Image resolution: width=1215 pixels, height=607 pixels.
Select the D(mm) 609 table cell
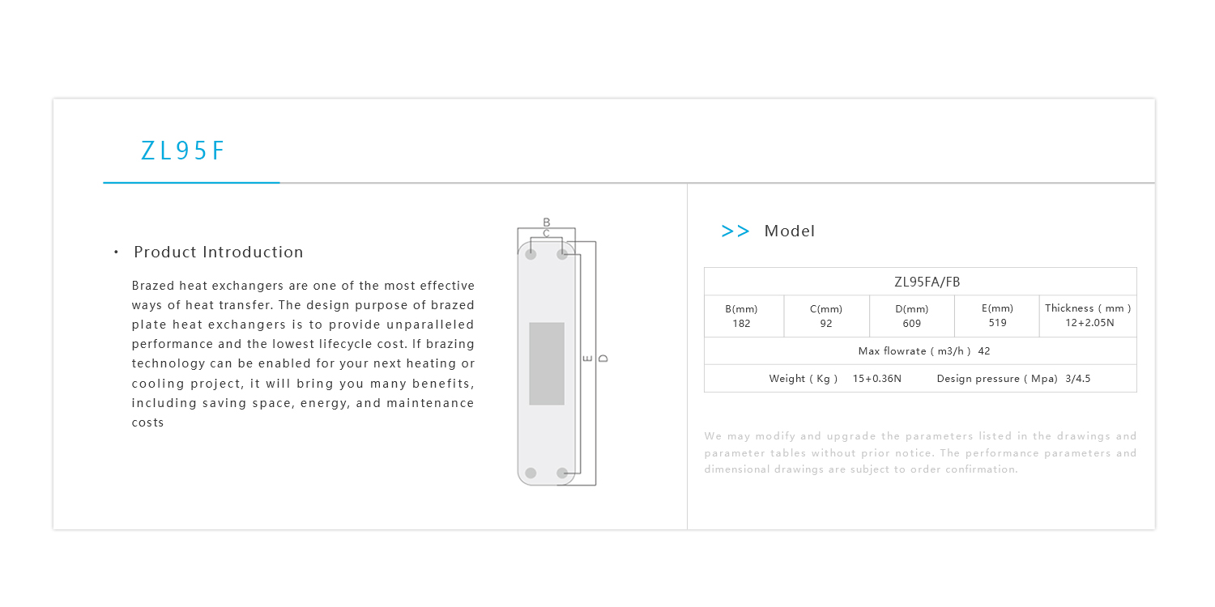point(912,316)
